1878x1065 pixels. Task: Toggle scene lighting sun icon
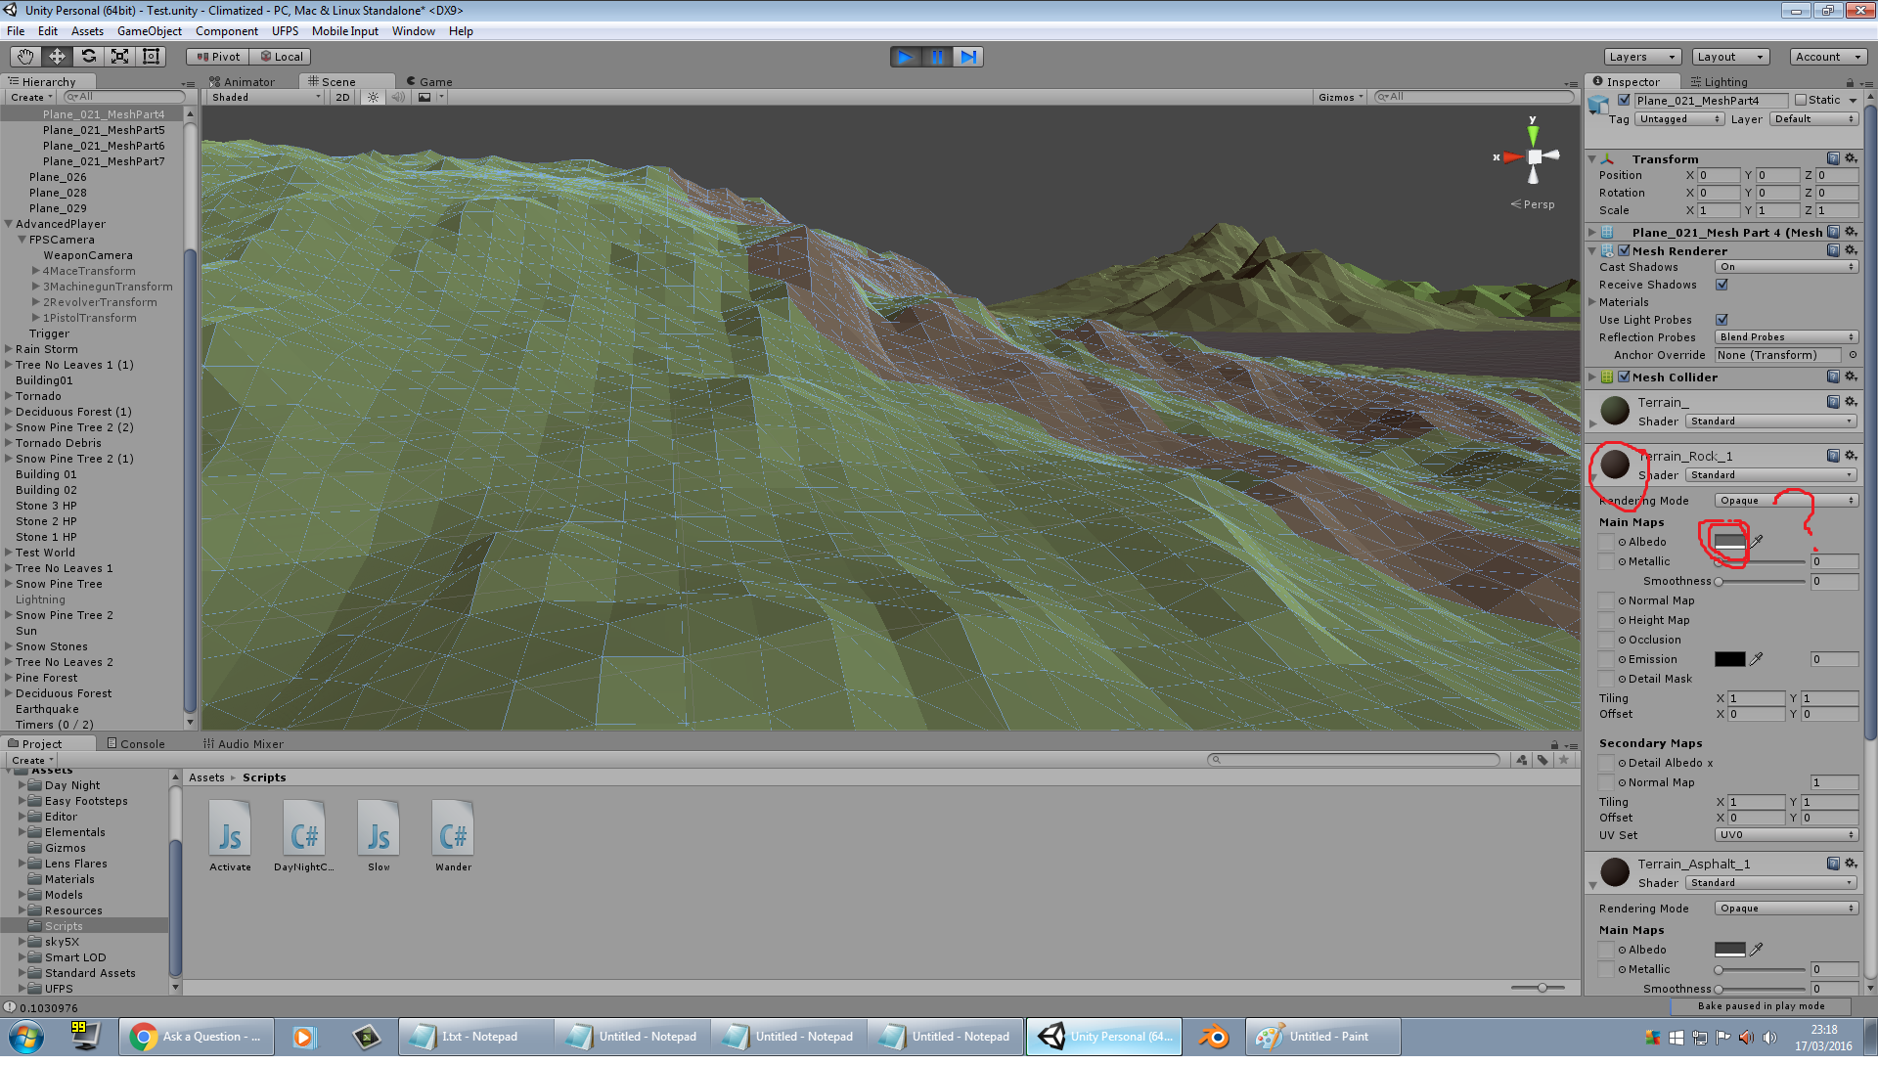(x=373, y=98)
